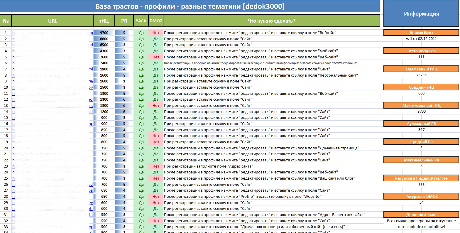Screen dimensions: 460x233
Task: Select the instruction mentioning "WWW-страница"
Action: click(261, 63)
